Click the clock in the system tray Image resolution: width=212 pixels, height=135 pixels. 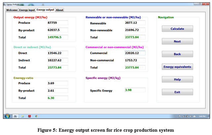coord(202,116)
